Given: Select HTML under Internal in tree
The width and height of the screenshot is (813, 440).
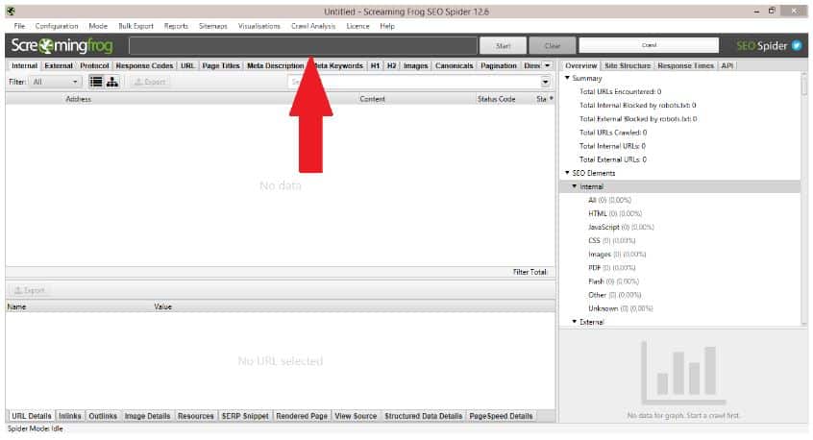Looking at the screenshot, I should point(615,213).
